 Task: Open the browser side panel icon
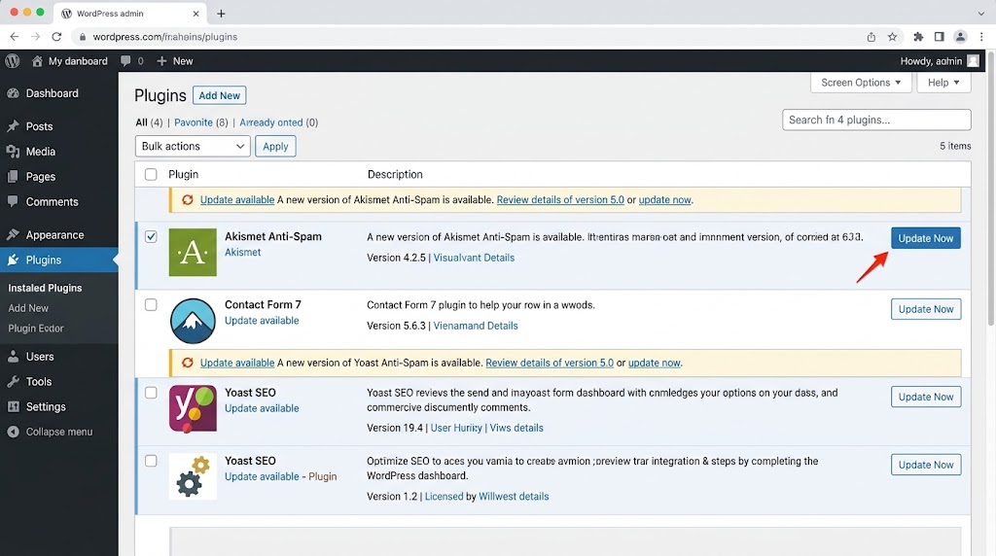(939, 37)
